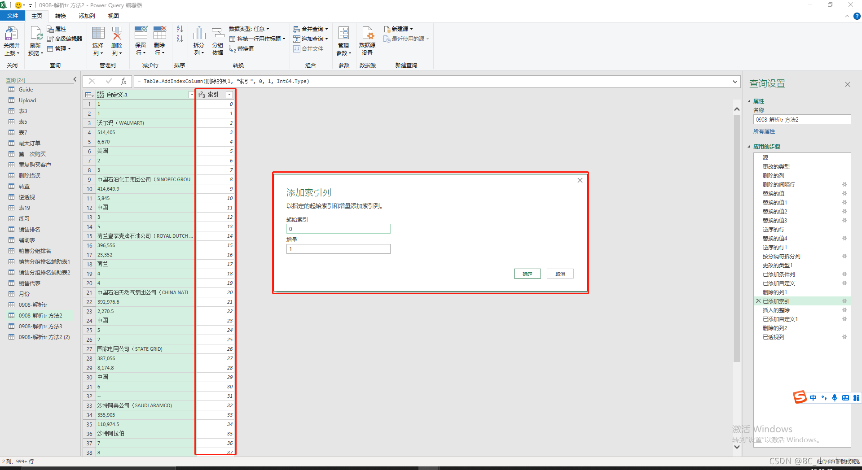The height and width of the screenshot is (470, 862).
Task: Close the 查询设置 query settings pane
Action: point(848,84)
